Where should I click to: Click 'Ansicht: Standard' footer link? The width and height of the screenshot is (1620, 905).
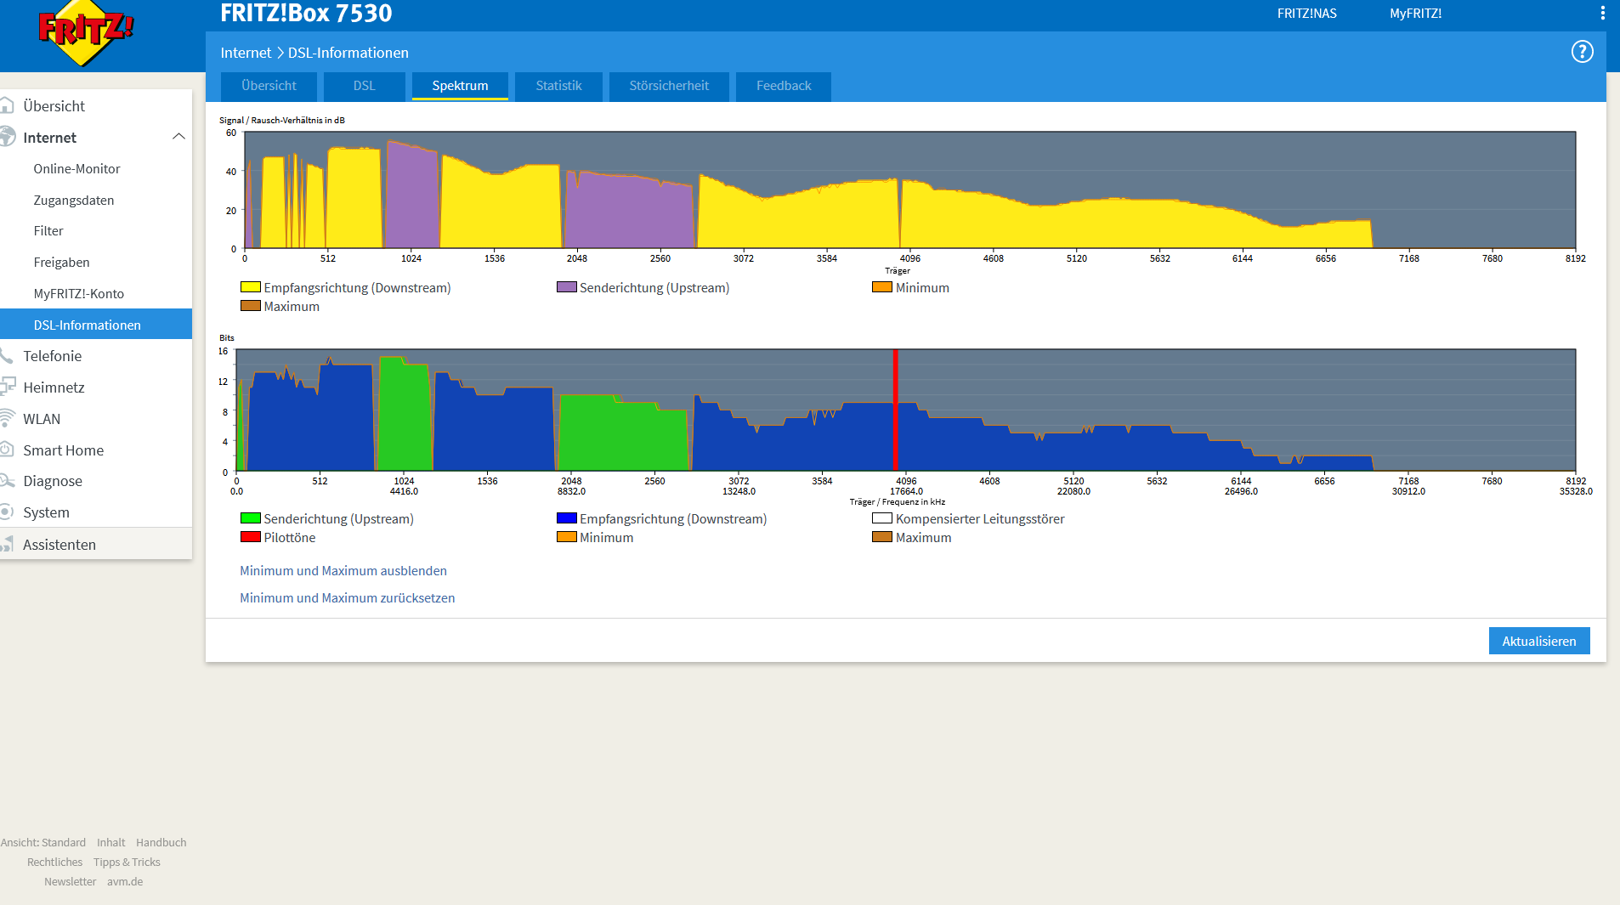[x=43, y=843]
